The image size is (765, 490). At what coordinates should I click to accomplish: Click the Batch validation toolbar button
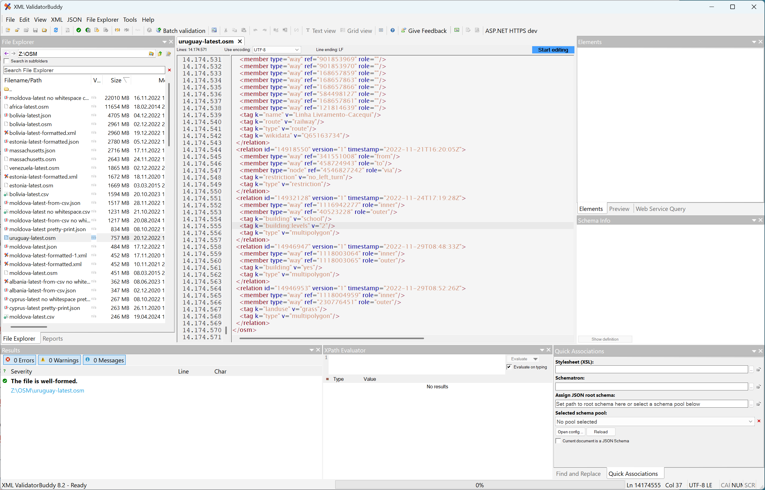point(181,30)
